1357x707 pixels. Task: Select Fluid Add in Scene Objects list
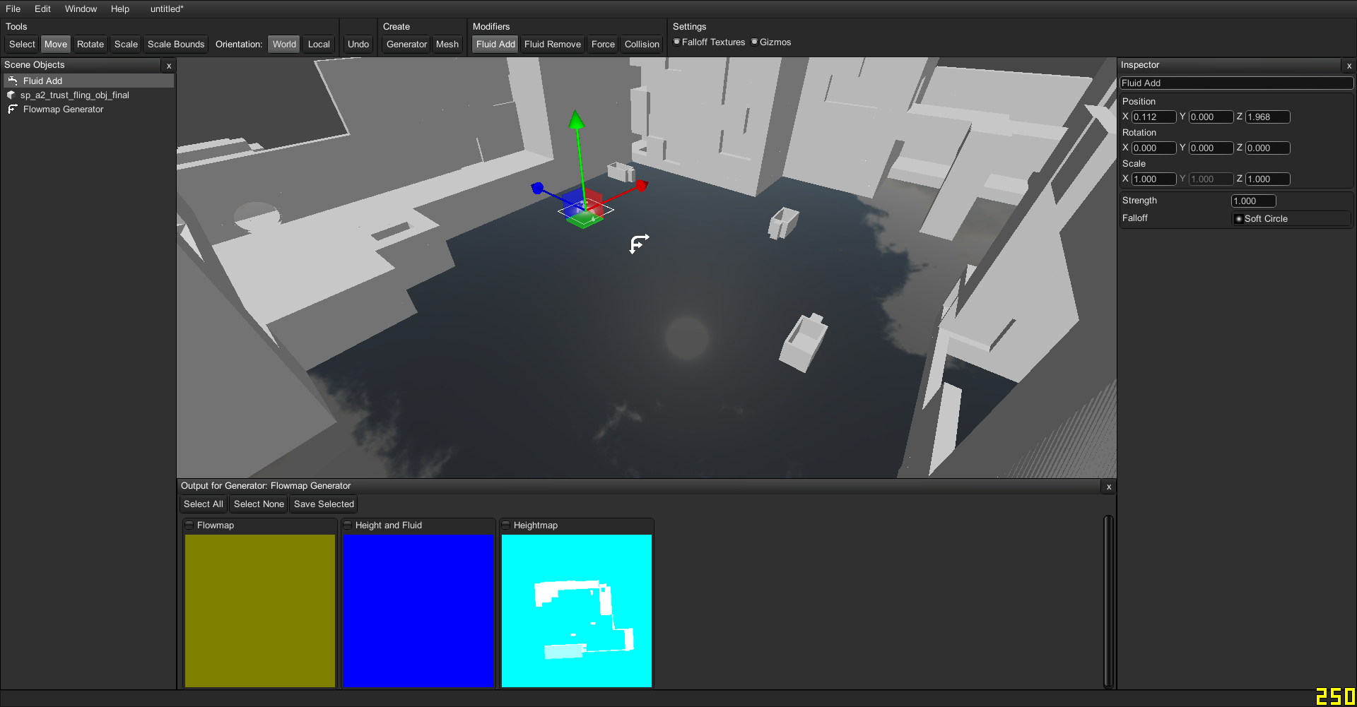[88, 81]
